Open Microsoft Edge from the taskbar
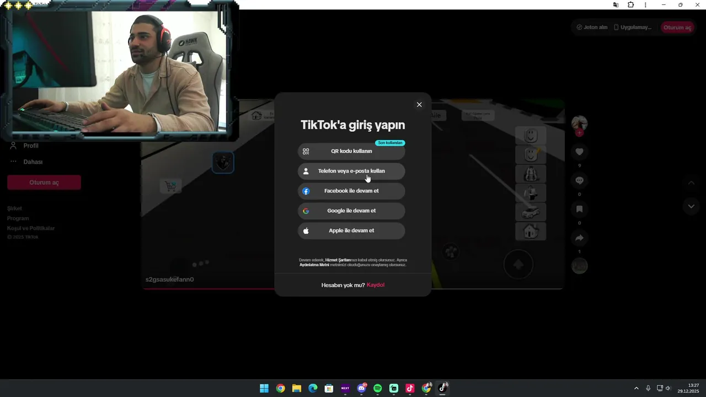The width and height of the screenshot is (706, 397). point(313,388)
